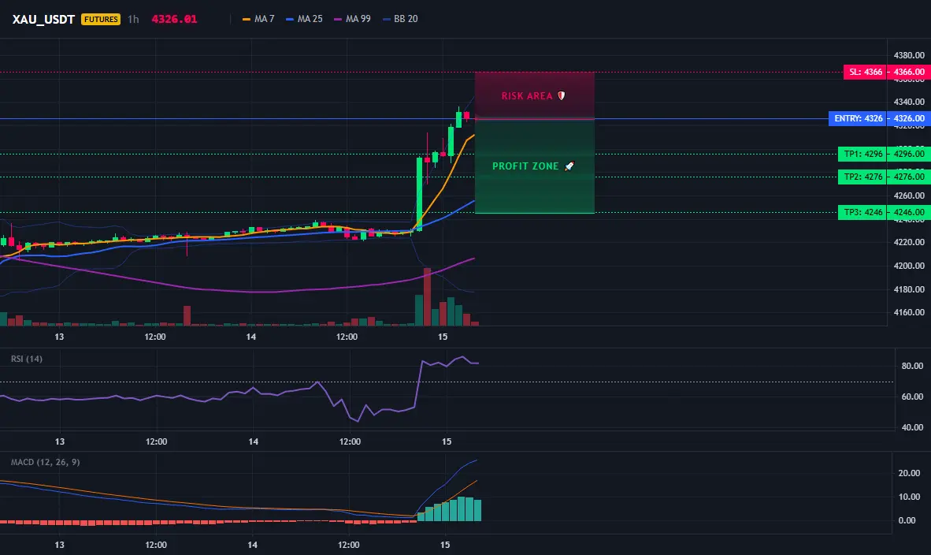This screenshot has width=931, height=555.
Task: Click the rocket icon in PROFIT ZONE
Action: 569,166
